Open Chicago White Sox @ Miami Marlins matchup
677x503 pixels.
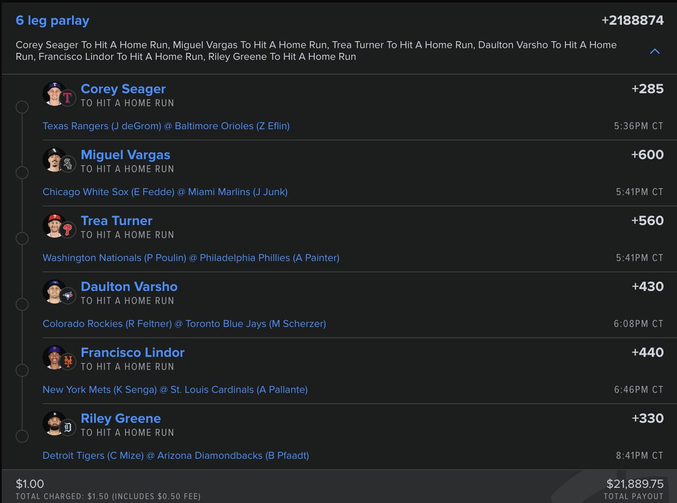[165, 192]
